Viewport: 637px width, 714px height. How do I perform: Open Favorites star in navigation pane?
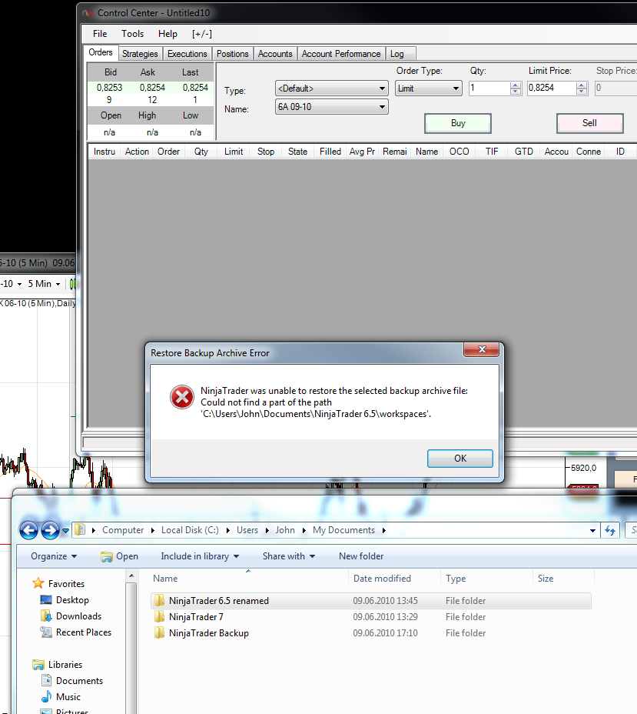(x=38, y=583)
